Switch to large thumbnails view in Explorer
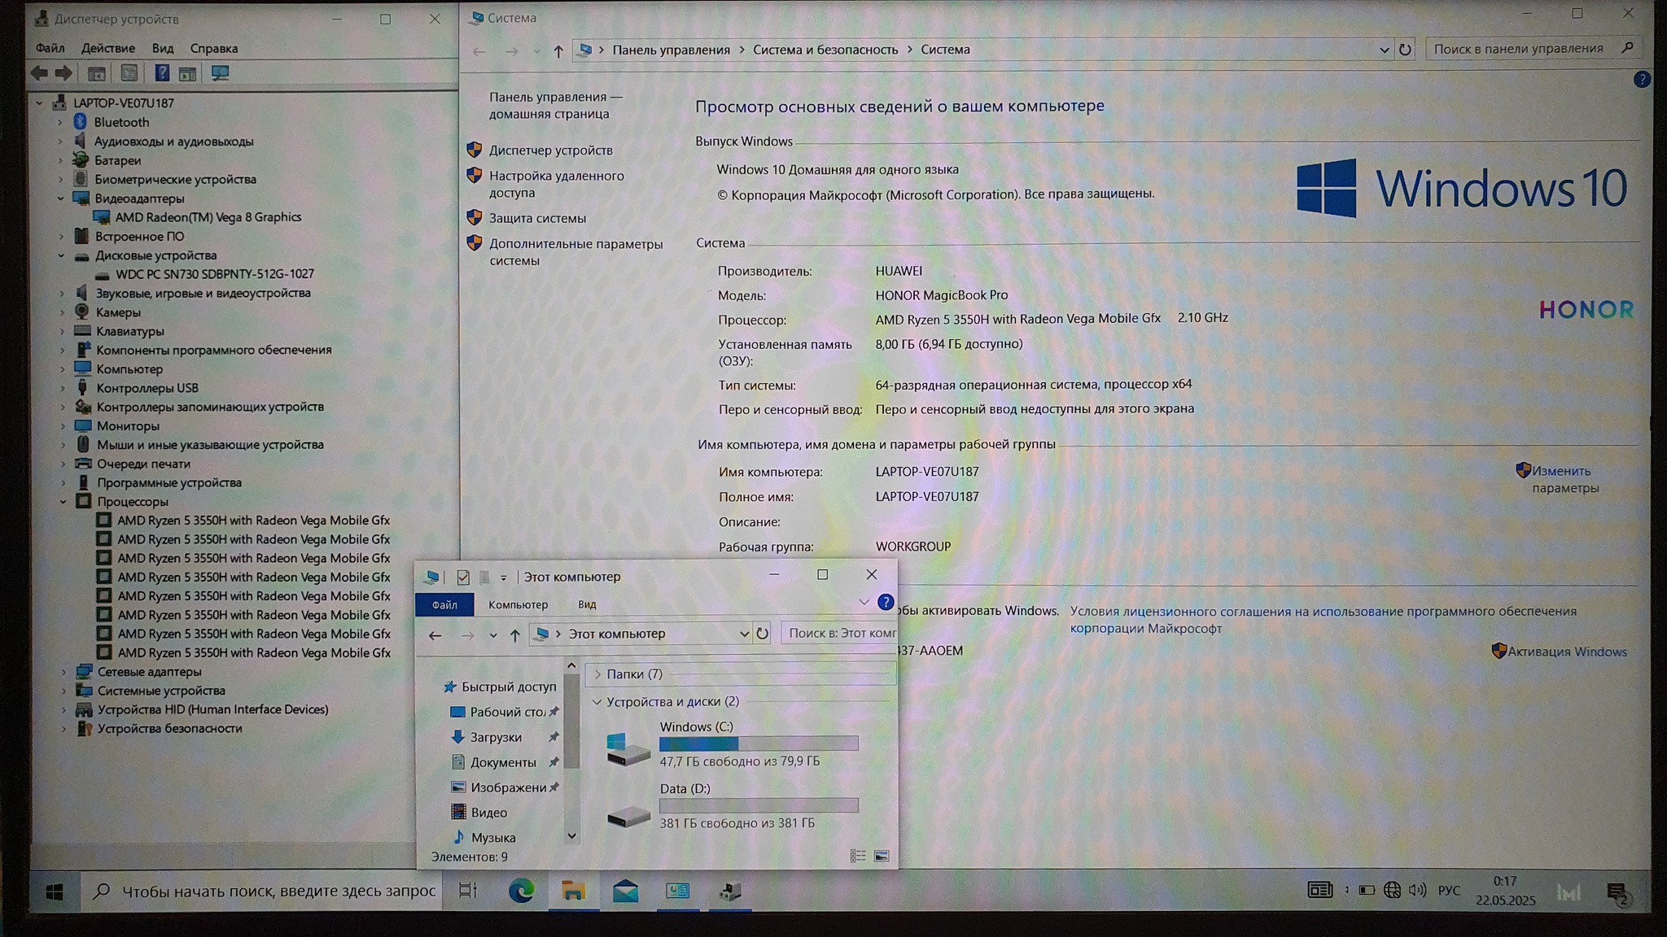 click(882, 856)
